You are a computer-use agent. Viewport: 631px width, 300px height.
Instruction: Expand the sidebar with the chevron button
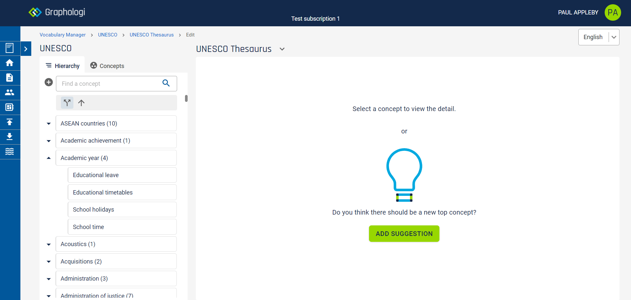click(x=26, y=49)
